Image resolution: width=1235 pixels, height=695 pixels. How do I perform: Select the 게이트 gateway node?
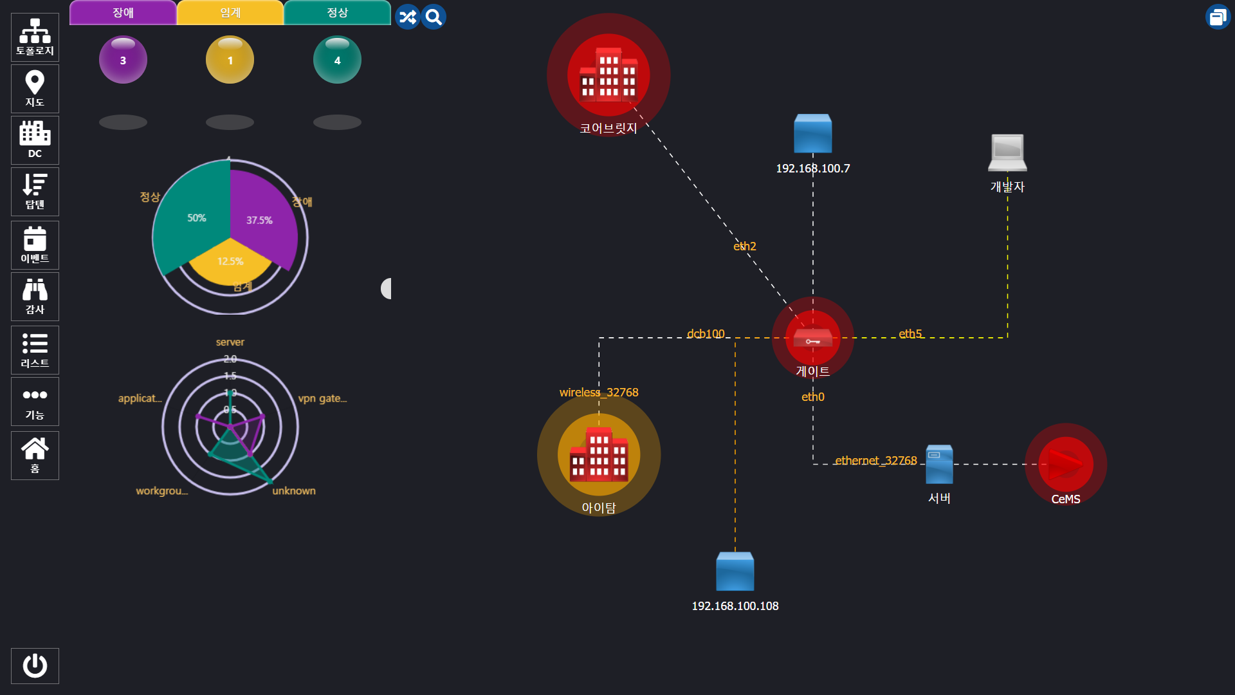[812, 338]
